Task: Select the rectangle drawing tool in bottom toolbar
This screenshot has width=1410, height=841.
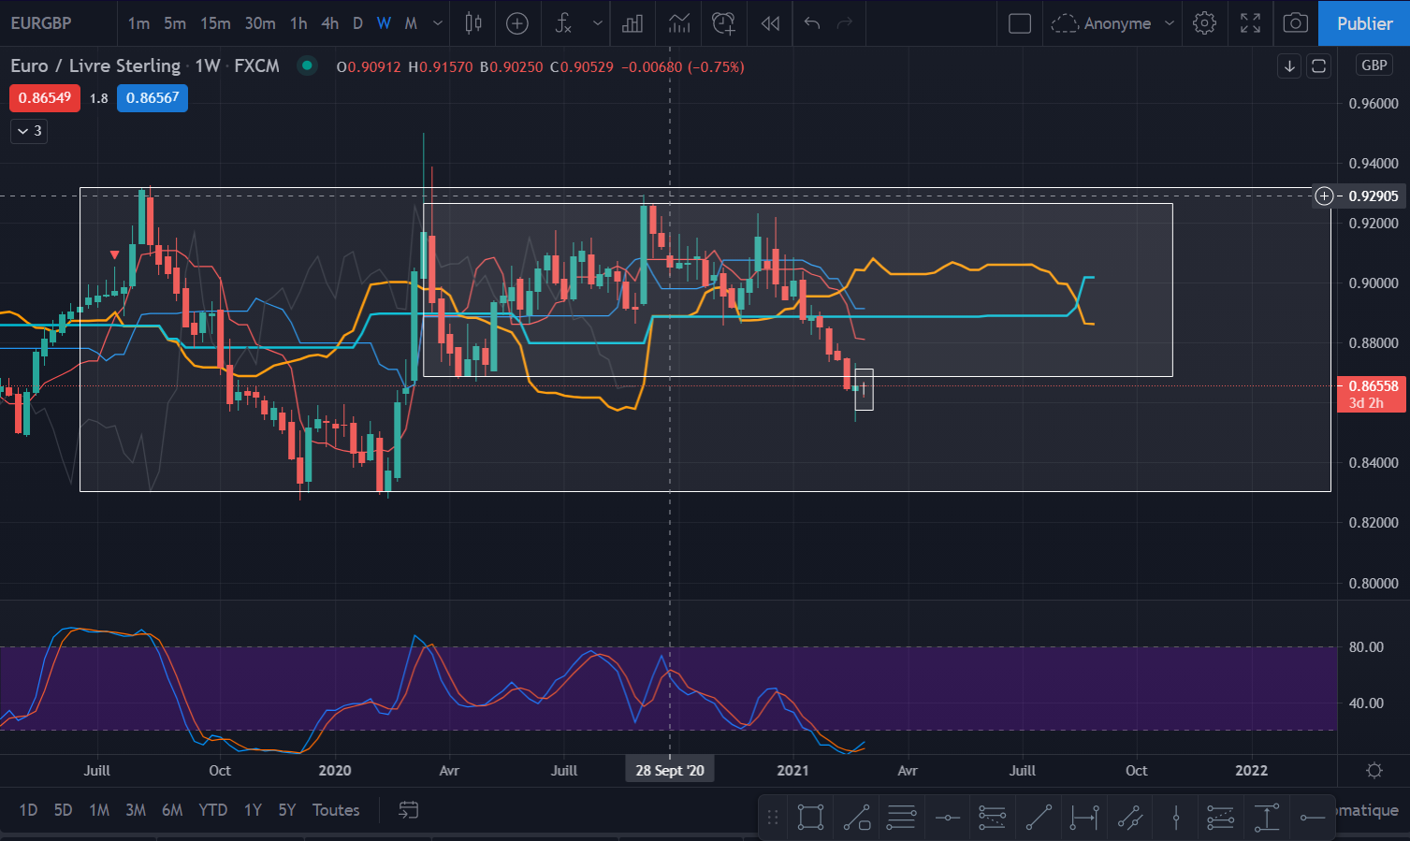Action: [x=810, y=818]
